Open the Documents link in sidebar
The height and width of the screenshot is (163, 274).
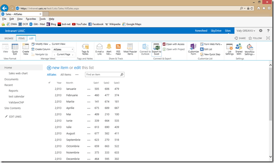[x=11, y=79]
